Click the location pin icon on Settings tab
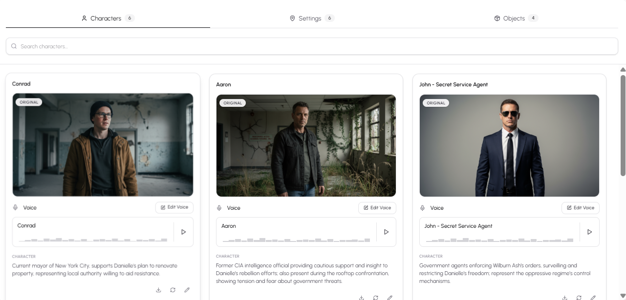 pyautogui.click(x=292, y=18)
